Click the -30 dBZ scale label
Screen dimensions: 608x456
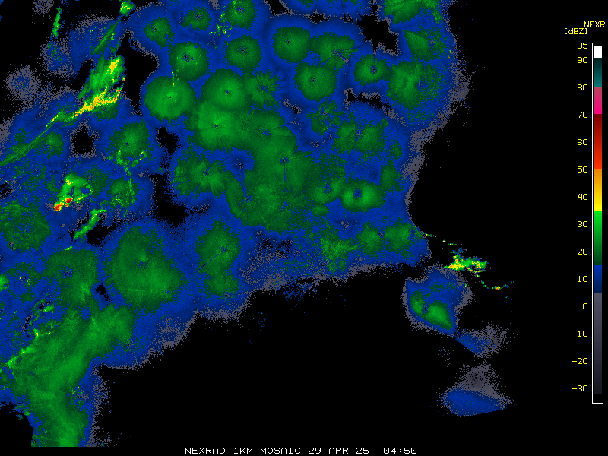[580, 388]
